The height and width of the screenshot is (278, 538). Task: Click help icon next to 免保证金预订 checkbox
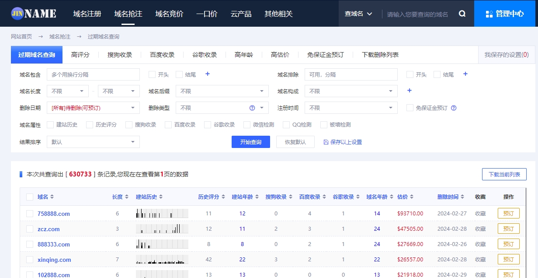click(454, 108)
